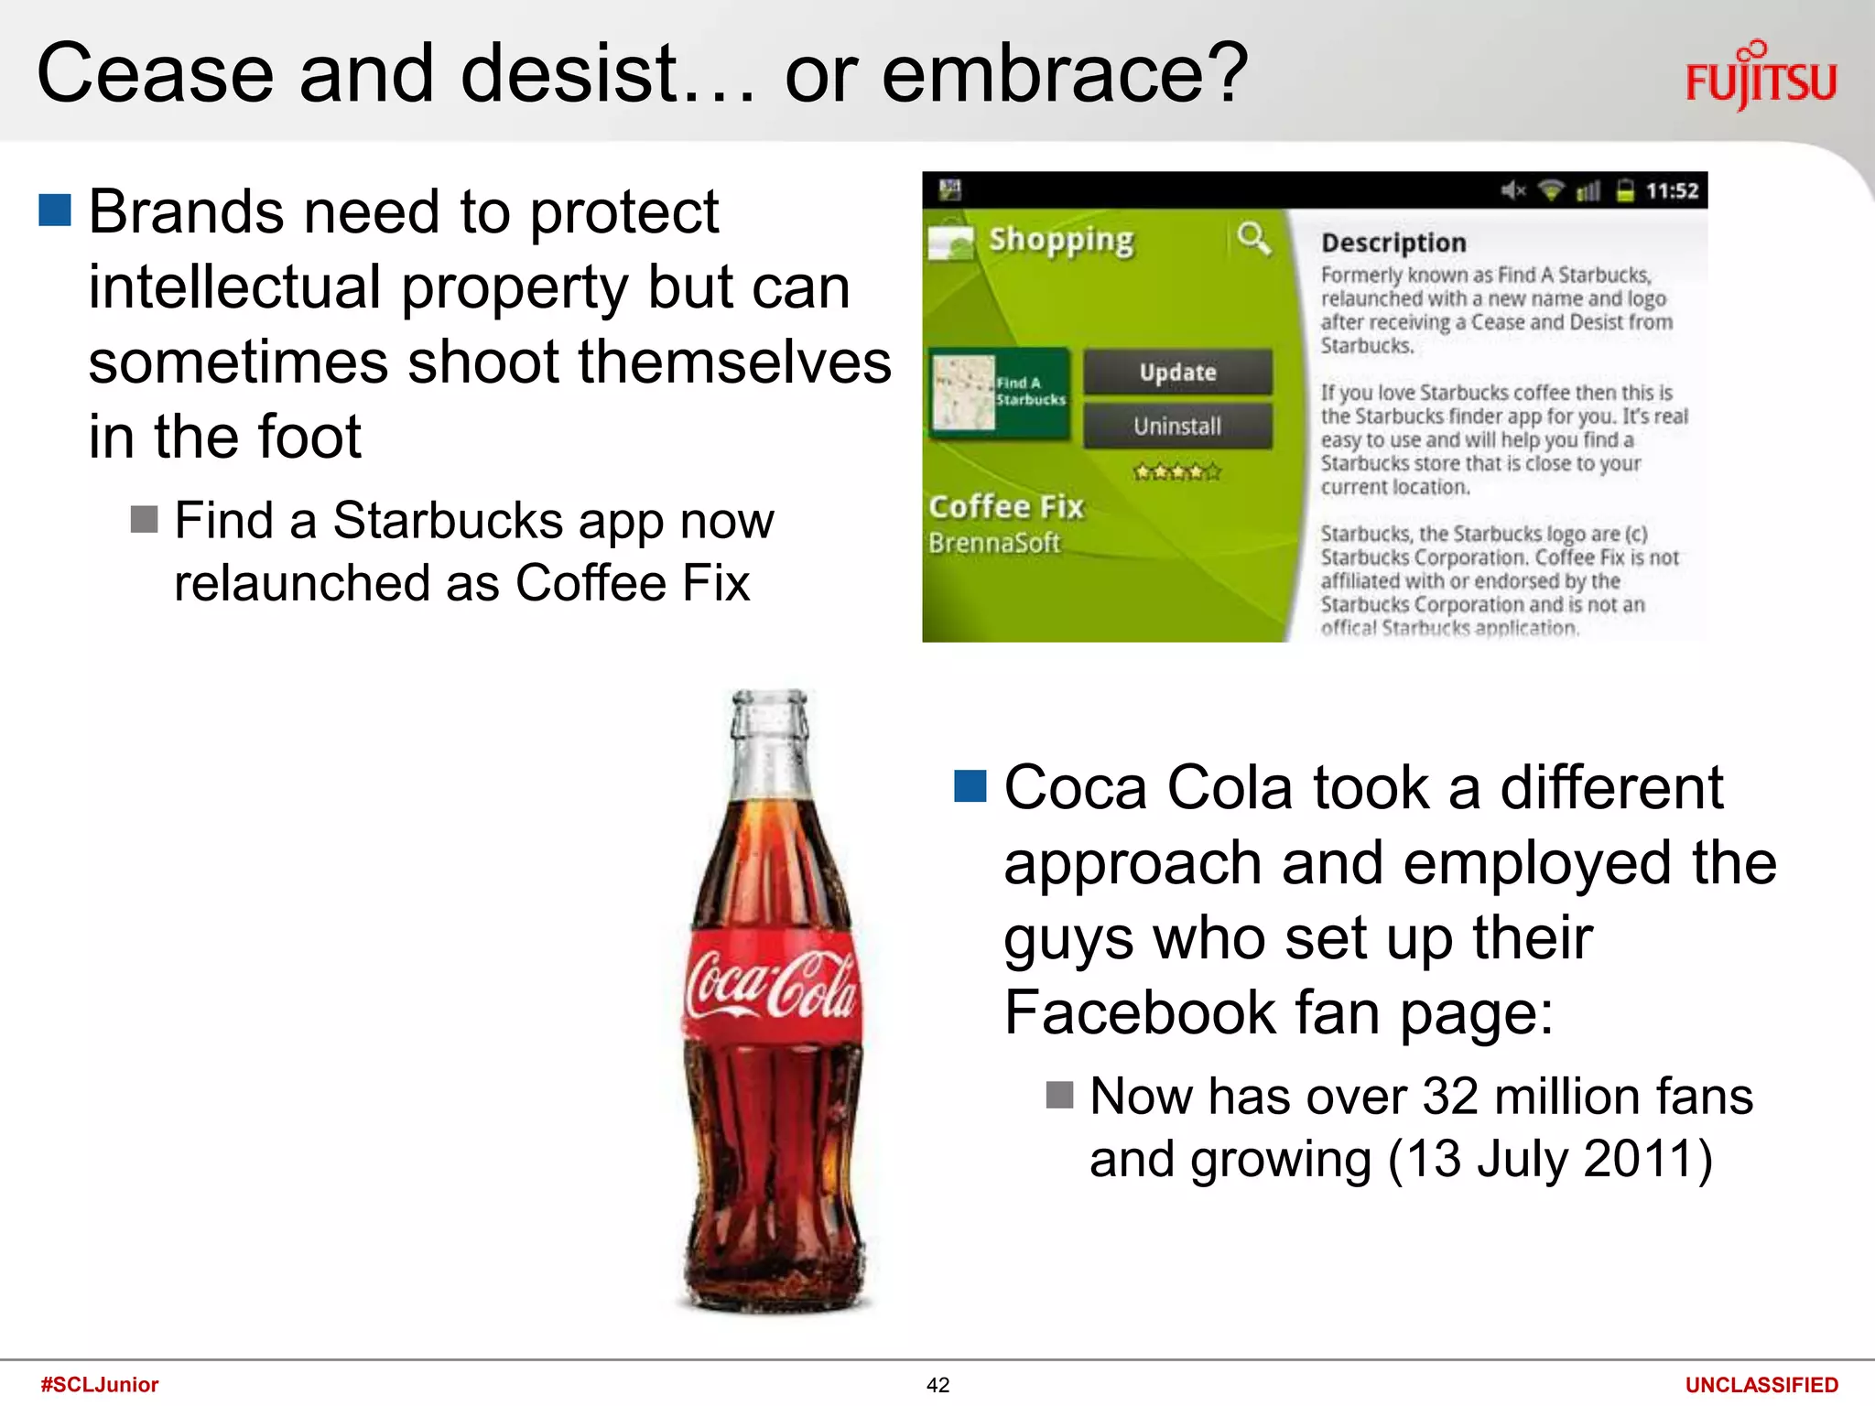
Task: Click the Wi-Fi status bar icon
Action: pyautogui.click(x=1551, y=190)
